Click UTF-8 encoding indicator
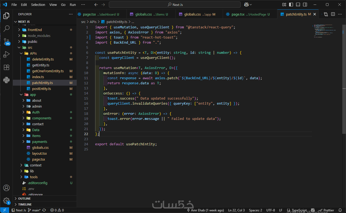This screenshot has width=346, height=213. [x=271, y=210]
